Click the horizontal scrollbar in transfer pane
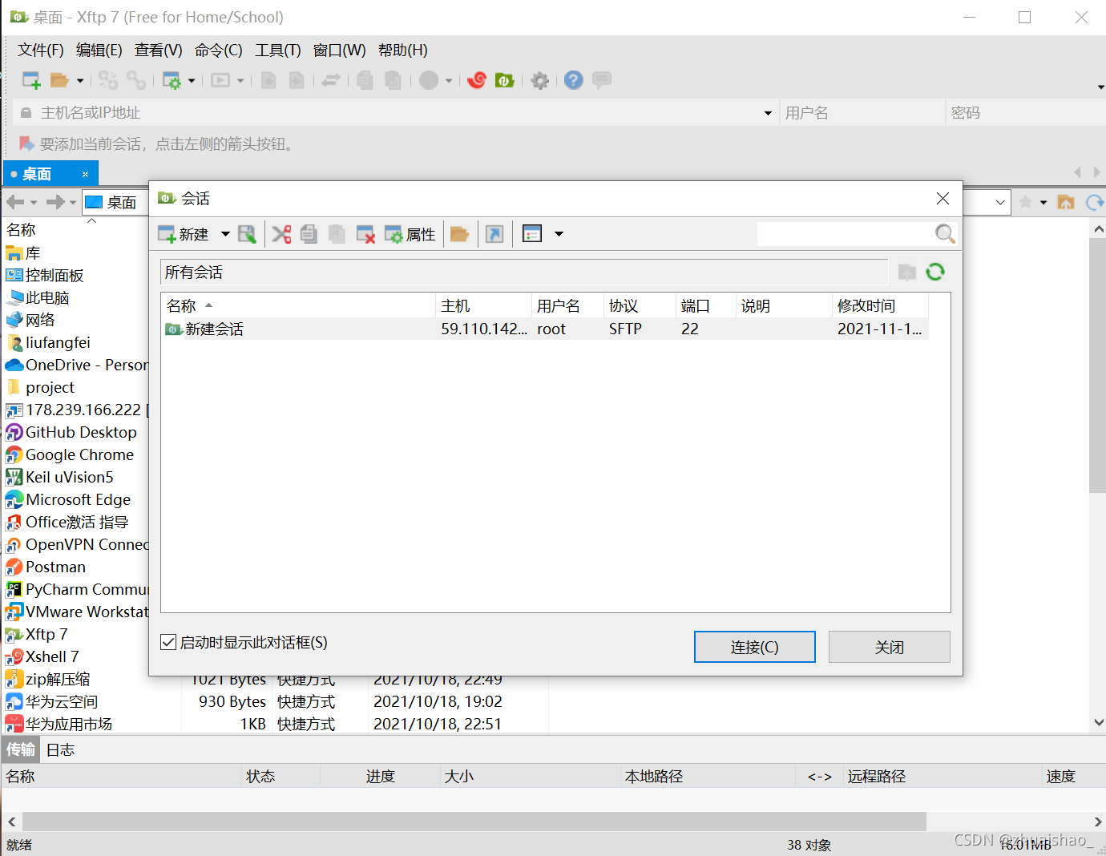Viewport: 1106px width, 856px height. point(474,822)
